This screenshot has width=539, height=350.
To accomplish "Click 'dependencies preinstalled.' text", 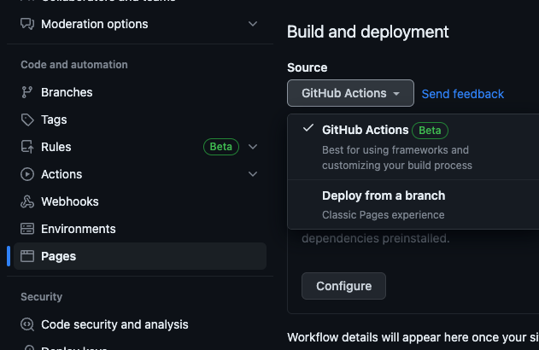I will pos(376,238).
